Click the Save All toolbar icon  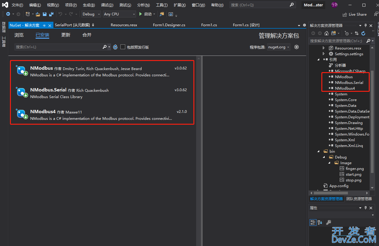(51, 14)
